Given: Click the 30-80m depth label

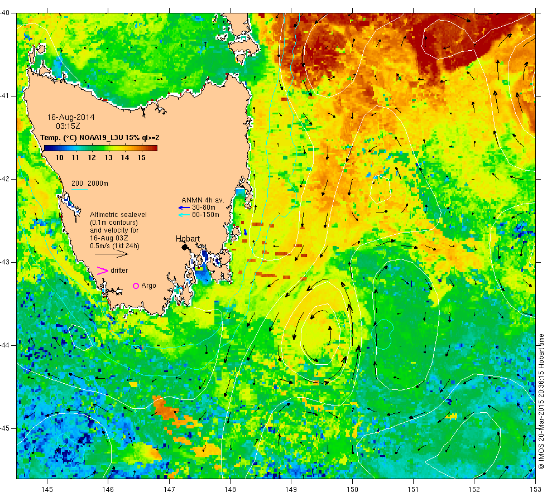Looking at the screenshot, I should (x=204, y=207).
